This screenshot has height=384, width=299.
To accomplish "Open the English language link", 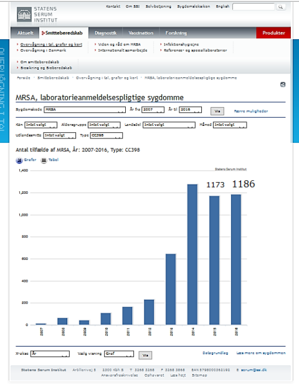I will coord(222,6).
